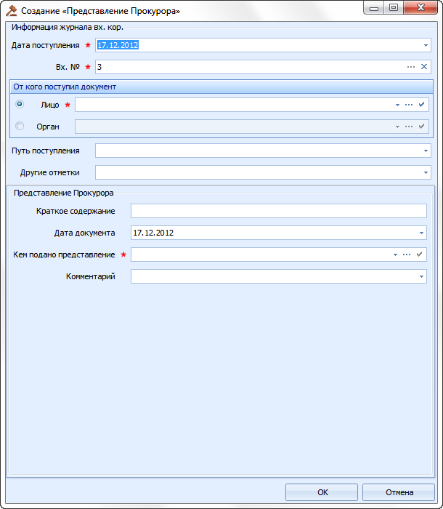443x509 pixels.
Task: Open the Комментарий dropdown
Action: tap(421, 276)
